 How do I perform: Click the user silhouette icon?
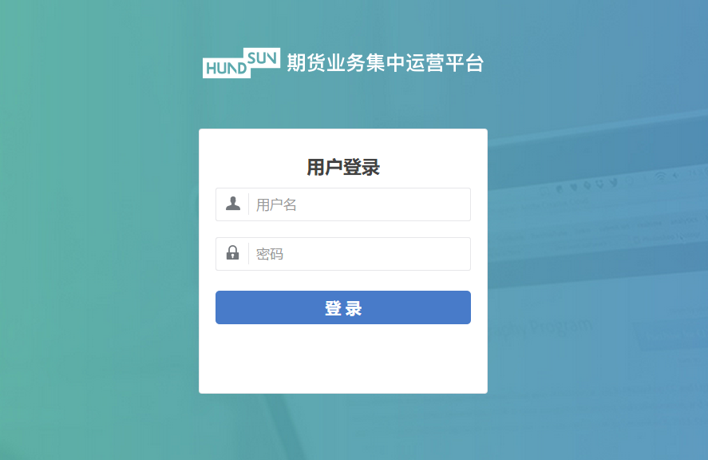pyautogui.click(x=233, y=204)
